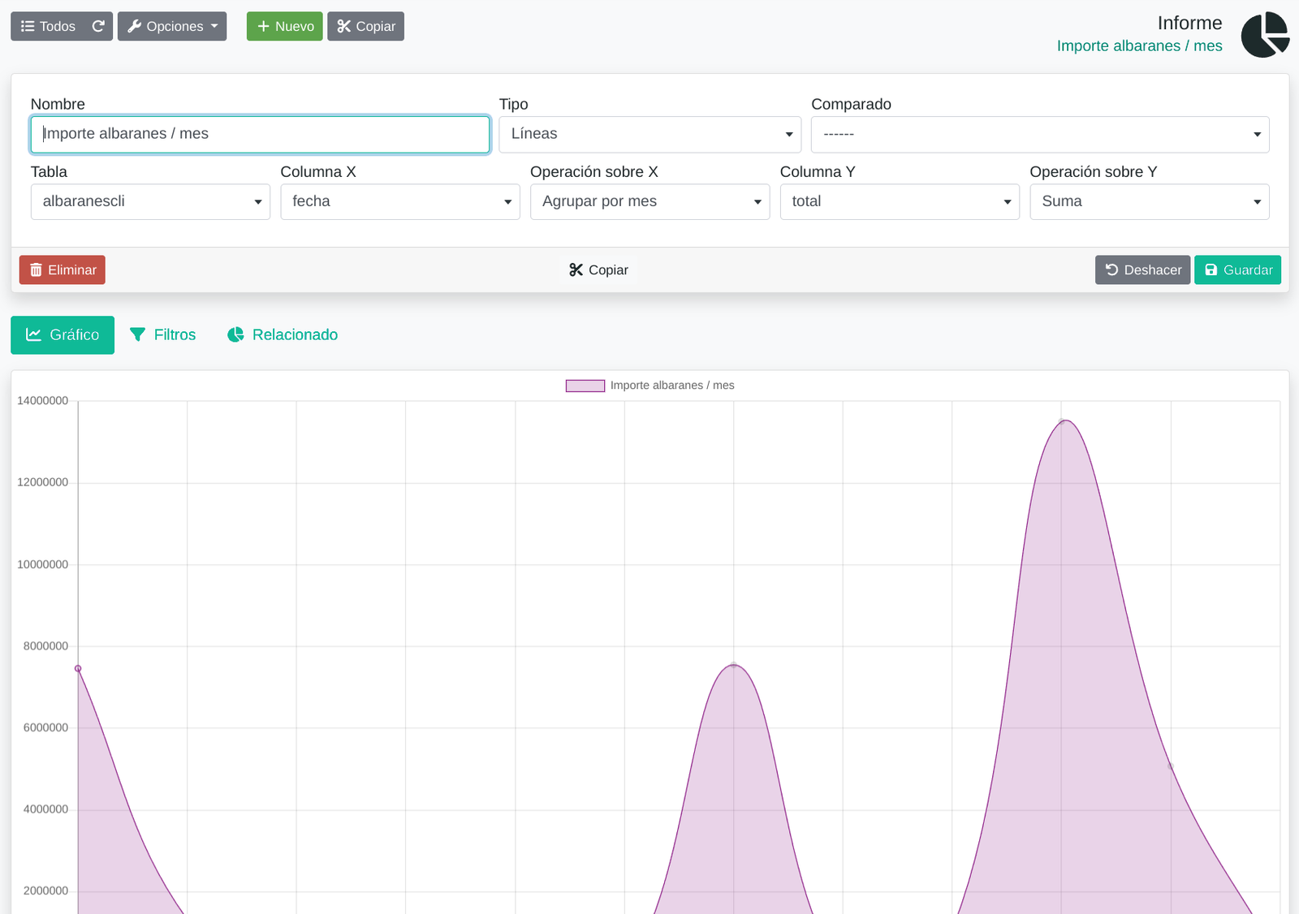Image resolution: width=1299 pixels, height=914 pixels.
Task: Delete the report with Eliminar
Action: point(63,270)
